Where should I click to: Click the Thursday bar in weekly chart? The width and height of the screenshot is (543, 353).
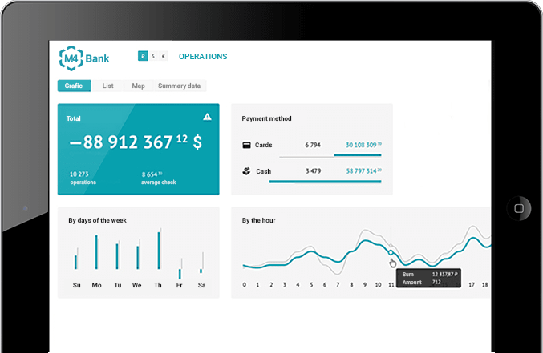159,249
